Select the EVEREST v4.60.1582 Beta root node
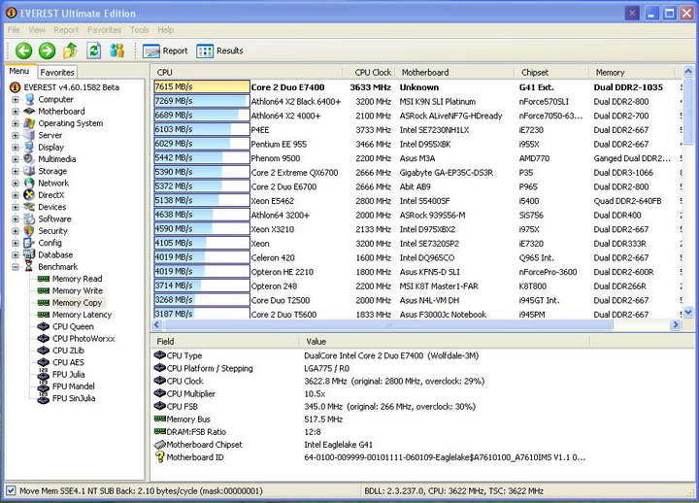The height and width of the screenshot is (503, 699). [x=66, y=87]
